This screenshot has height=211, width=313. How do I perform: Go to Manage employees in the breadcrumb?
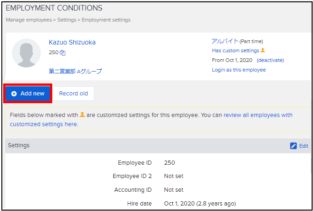(x=27, y=20)
